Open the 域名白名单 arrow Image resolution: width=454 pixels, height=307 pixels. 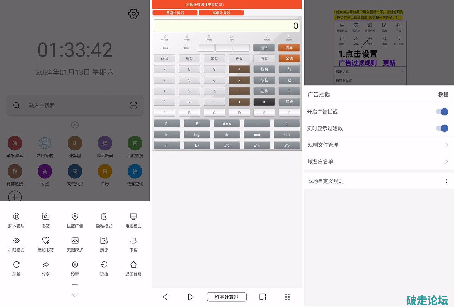click(446, 162)
